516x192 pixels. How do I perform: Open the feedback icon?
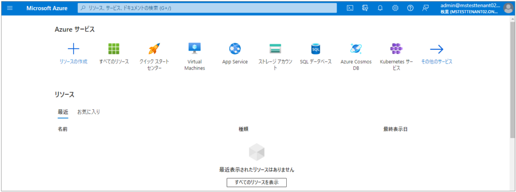click(425, 8)
